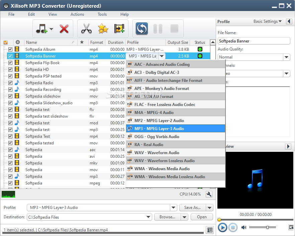The height and width of the screenshot is (236, 295).
Task: Click the disc column header icon
Action: [18, 42]
